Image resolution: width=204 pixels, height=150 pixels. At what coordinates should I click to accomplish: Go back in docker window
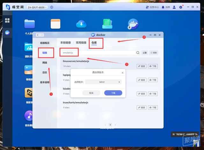point(38,35)
